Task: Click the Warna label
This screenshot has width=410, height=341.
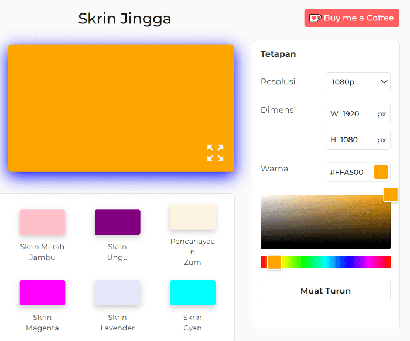Action: click(274, 168)
